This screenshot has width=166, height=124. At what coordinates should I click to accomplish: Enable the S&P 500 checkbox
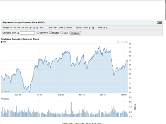coord(38,33)
